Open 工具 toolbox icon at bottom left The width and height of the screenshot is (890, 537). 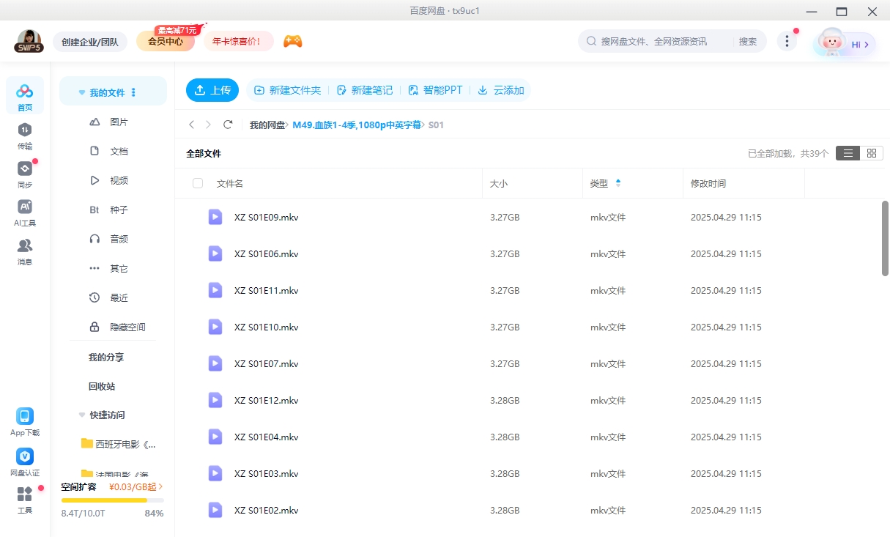coord(25,499)
